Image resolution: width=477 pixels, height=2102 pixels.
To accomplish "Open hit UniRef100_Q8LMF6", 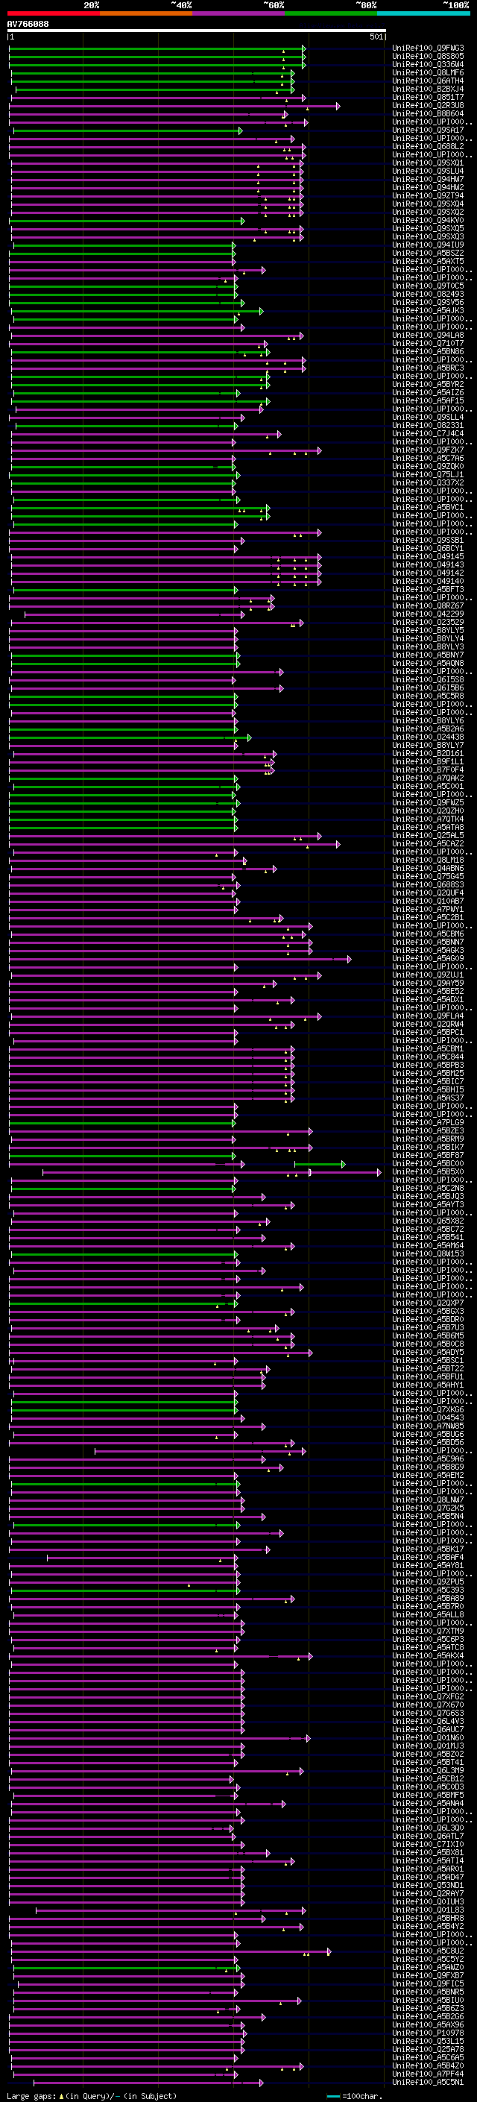I will pos(428,72).
